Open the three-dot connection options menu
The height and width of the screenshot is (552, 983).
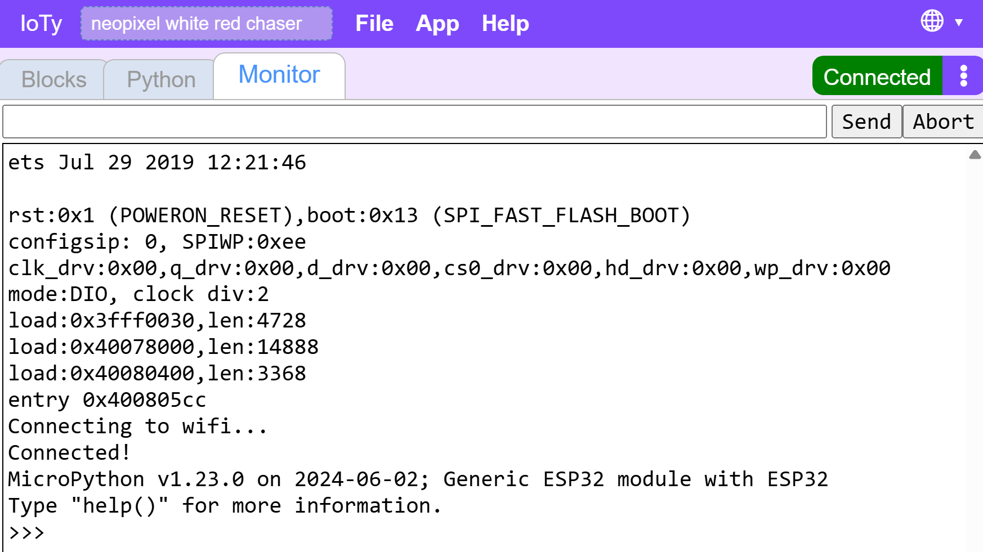pos(963,76)
